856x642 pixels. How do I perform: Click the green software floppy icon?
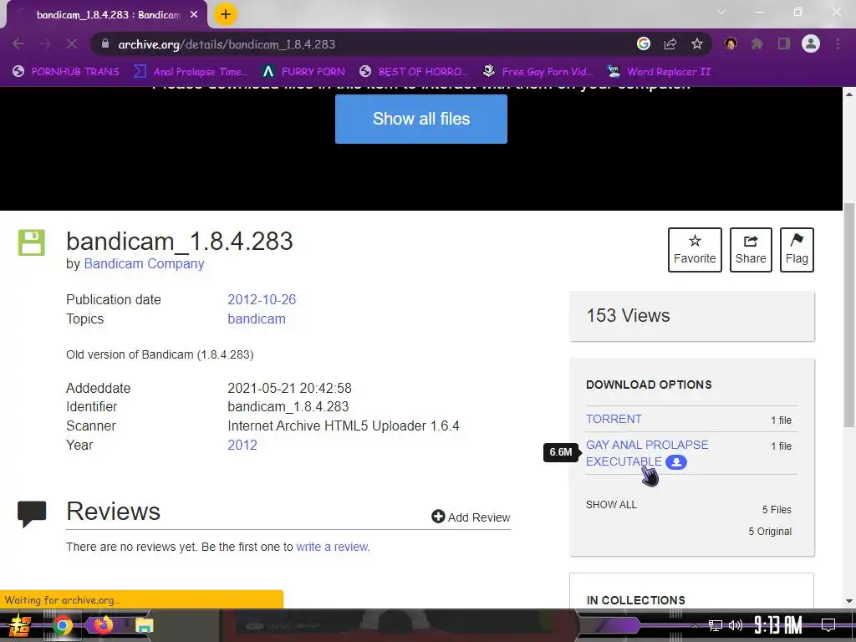point(32,242)
